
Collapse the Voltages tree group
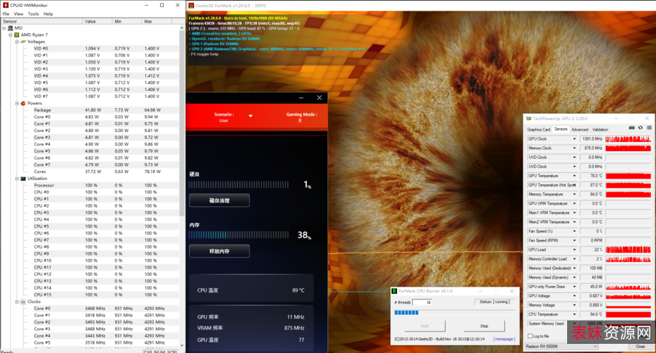coord(17,42)
